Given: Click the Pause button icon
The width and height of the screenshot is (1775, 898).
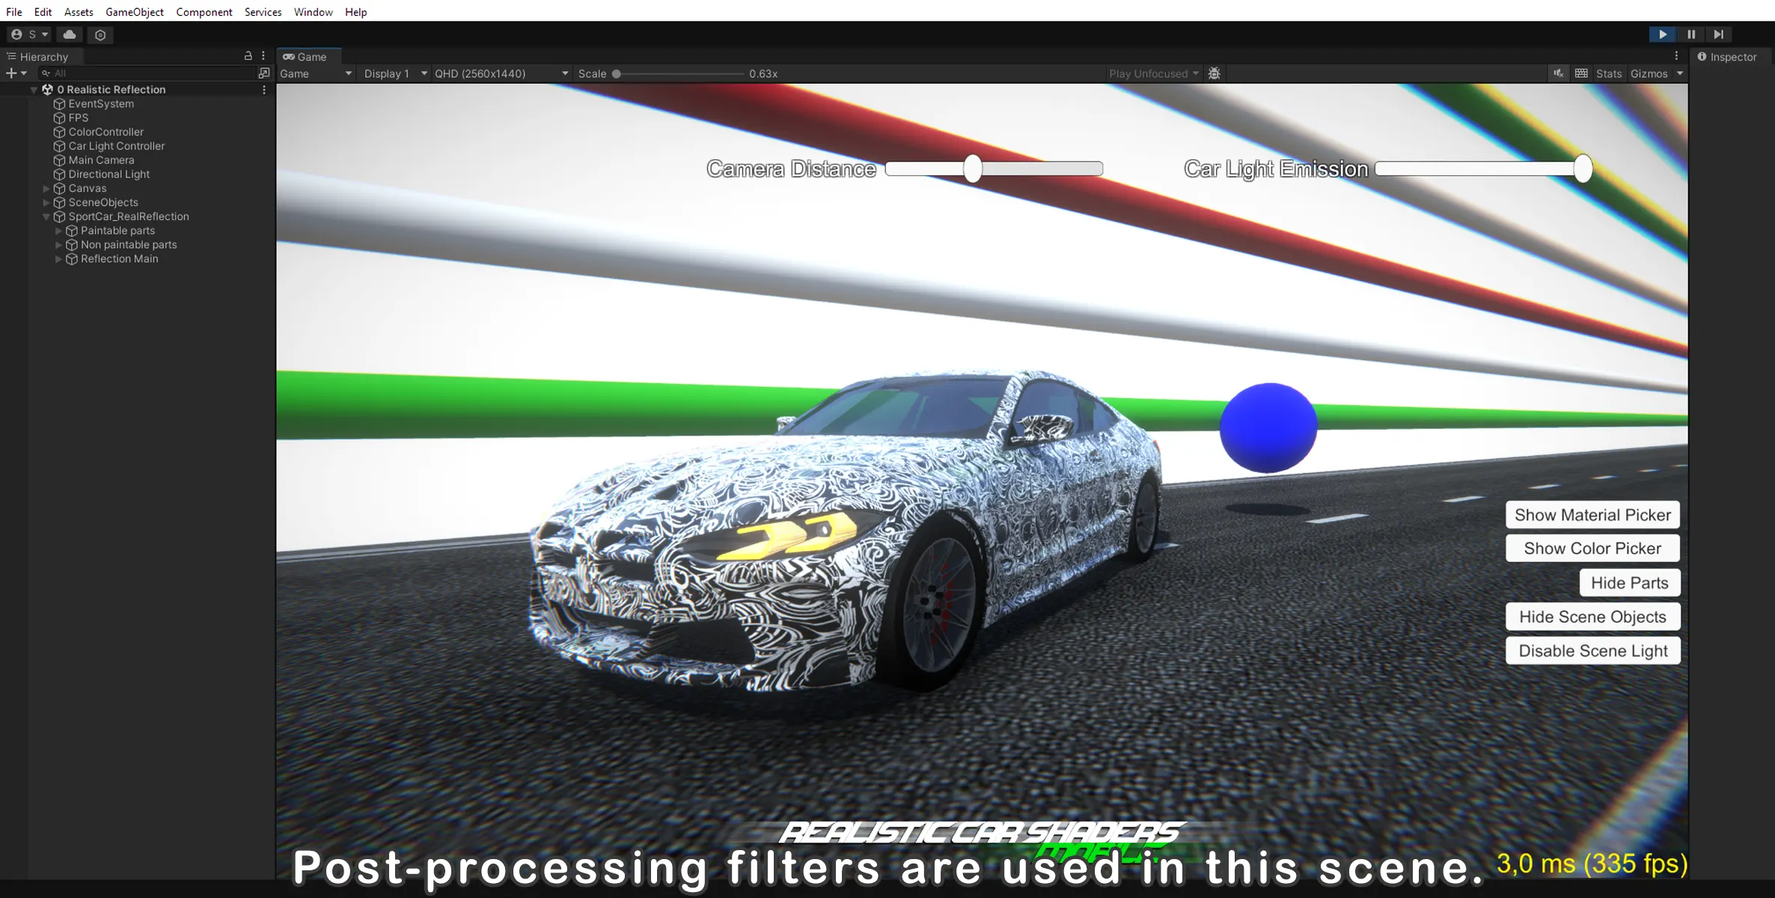Looking at the screenshot, I should (1691, 34).
